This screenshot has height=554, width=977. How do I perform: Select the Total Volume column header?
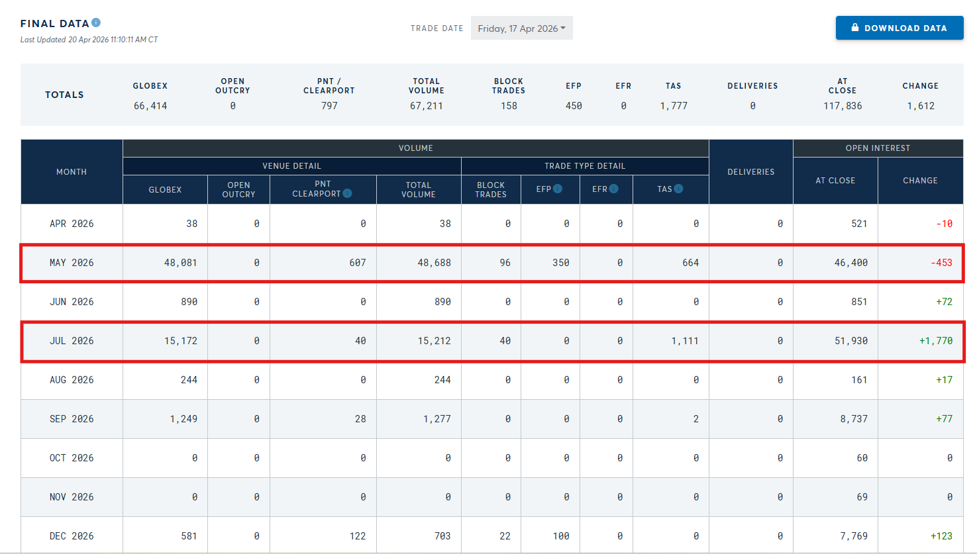pyautogui.click(x=419, y=190)
